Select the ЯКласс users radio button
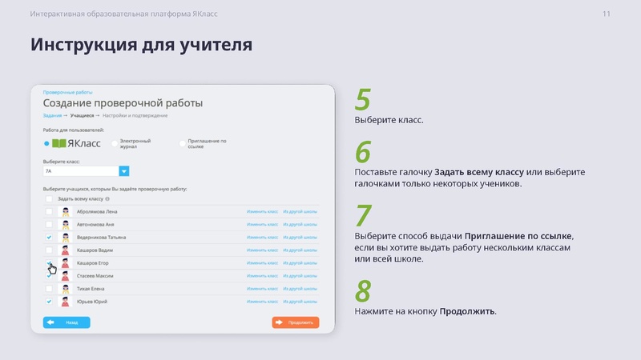Viewport: 641px width, 360px height. (46, 143)
